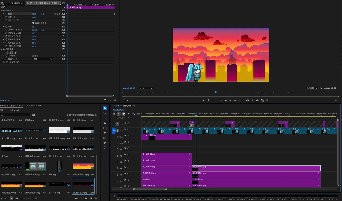
Task: Delete selected project item with trash icon
Action: point(96,198)
